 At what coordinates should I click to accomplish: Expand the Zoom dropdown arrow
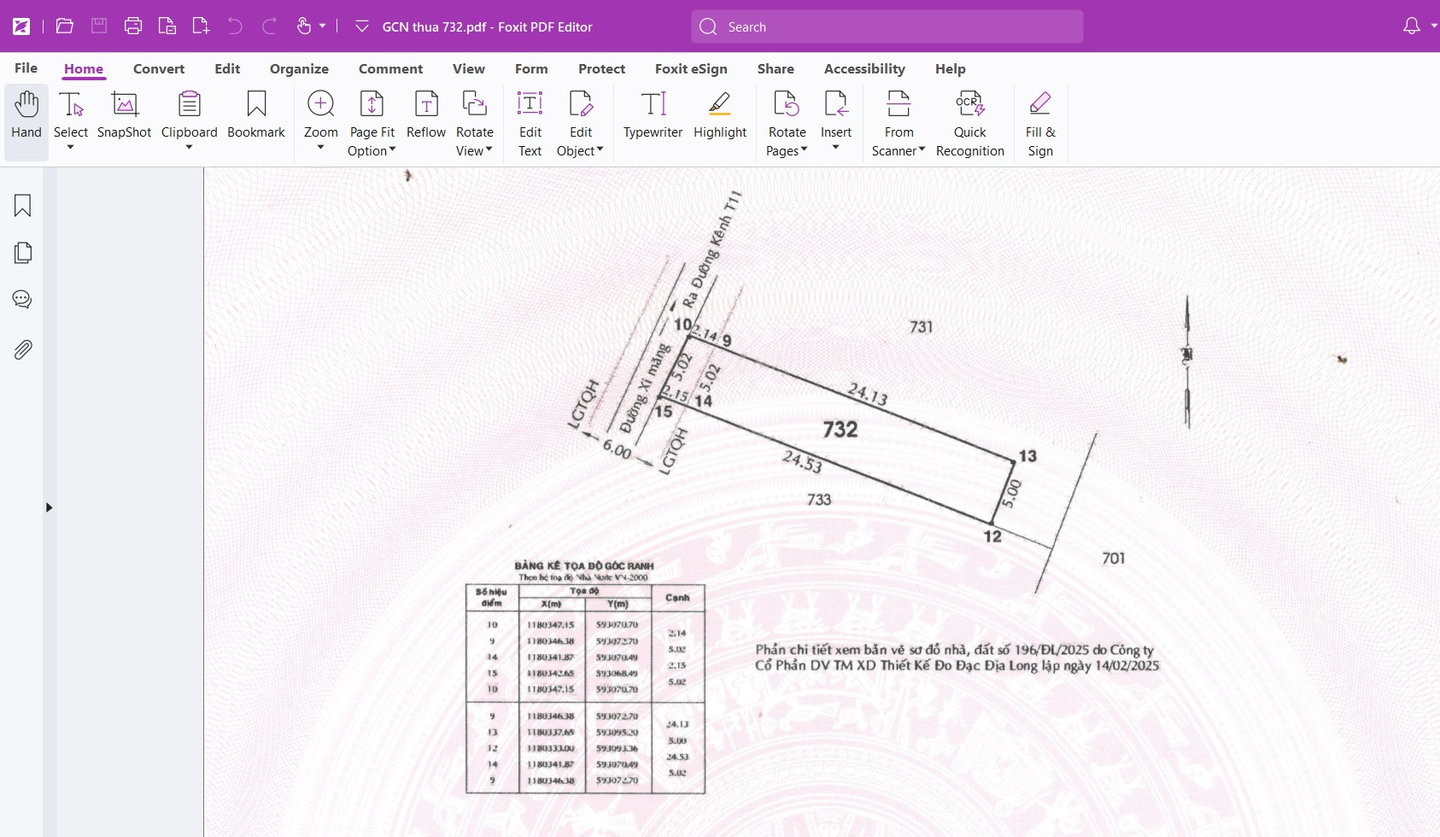click(321, 148)
